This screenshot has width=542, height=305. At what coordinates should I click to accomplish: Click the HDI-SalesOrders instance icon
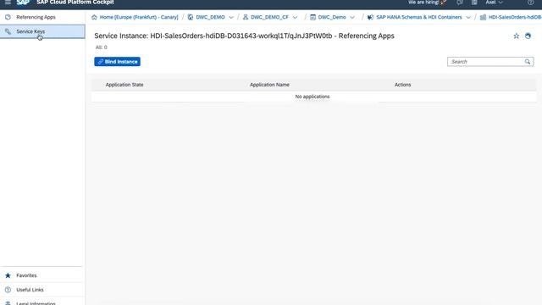click(x=483, y=17)
